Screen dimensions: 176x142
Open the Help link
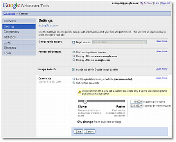point(157,3)
